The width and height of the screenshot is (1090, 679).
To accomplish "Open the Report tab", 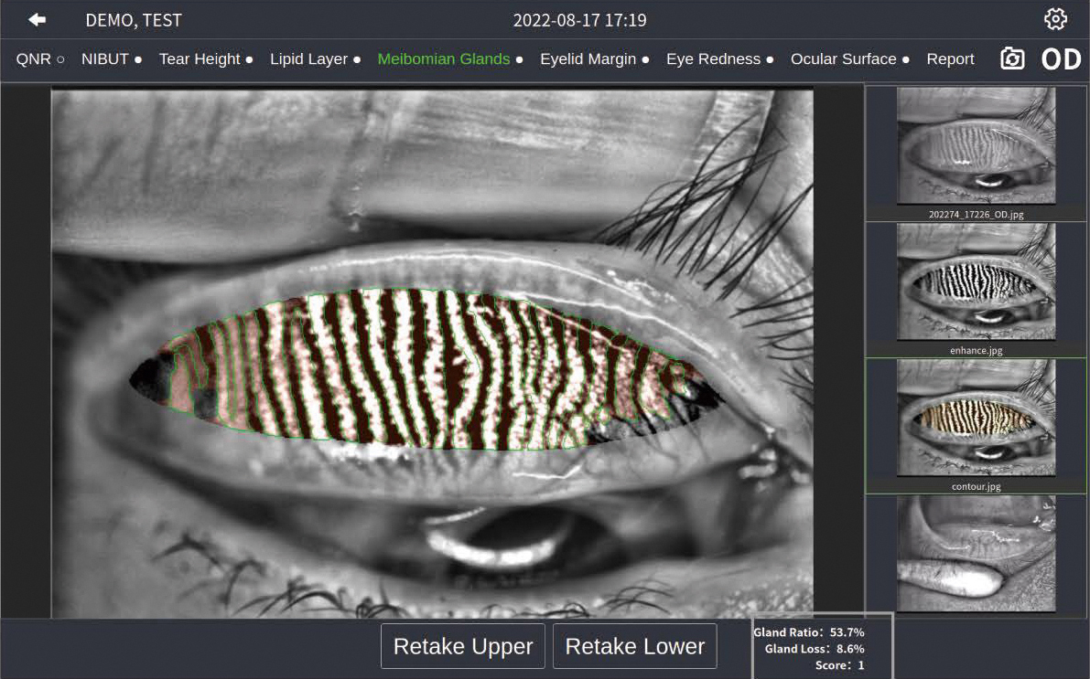I will tap(950, 59).
